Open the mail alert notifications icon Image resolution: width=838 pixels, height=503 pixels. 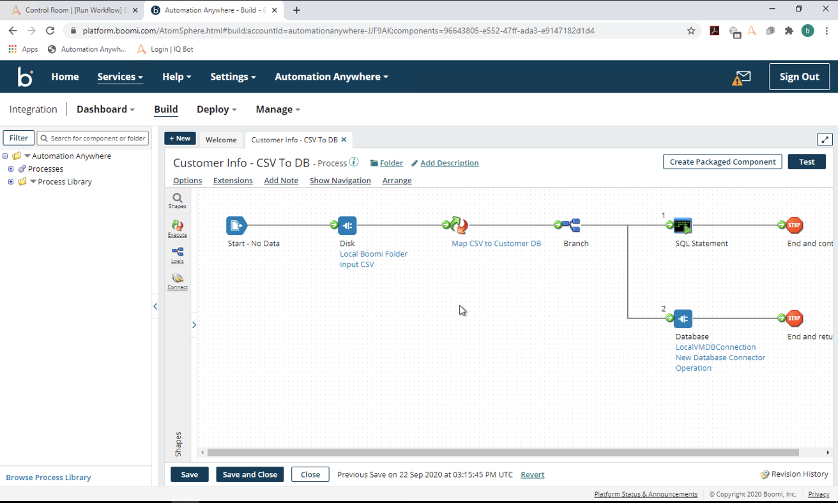click(742, 77)
